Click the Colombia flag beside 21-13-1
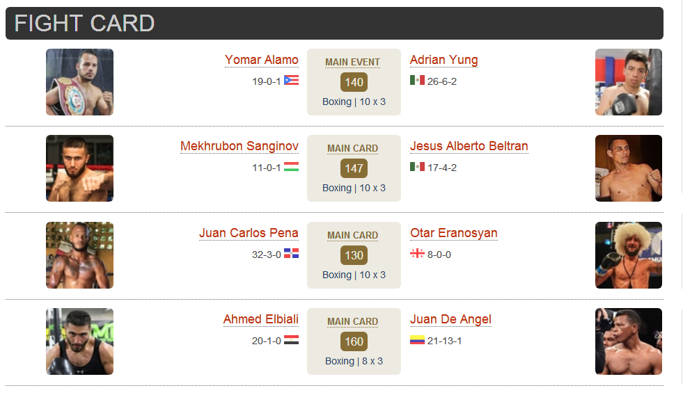Screen dimensions: 683x395 point(417,339)
